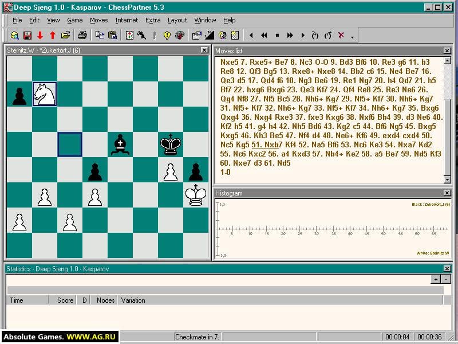Open a file with the folder icon

tap(65, 36)
